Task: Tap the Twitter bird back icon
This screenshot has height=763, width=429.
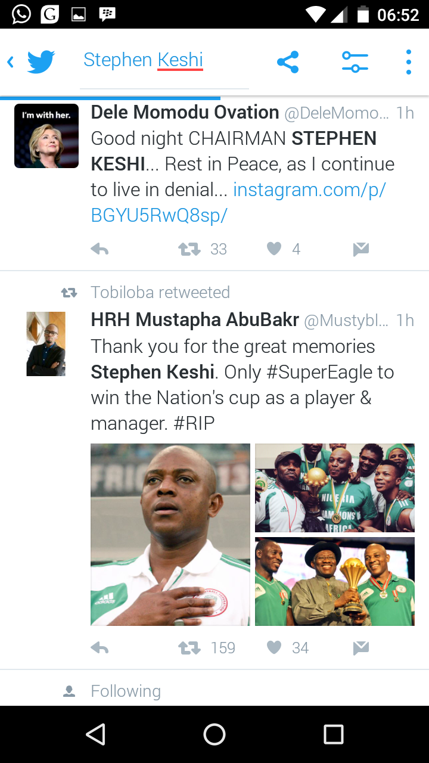Action: click(40, 61)
